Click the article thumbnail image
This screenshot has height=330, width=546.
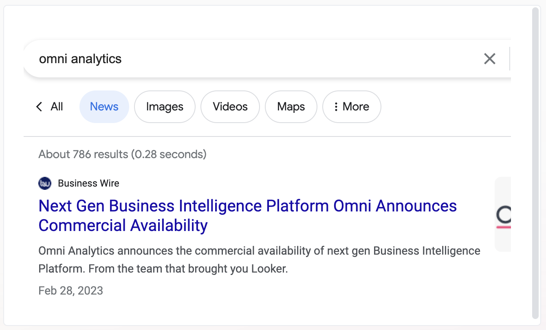point(503,214)
